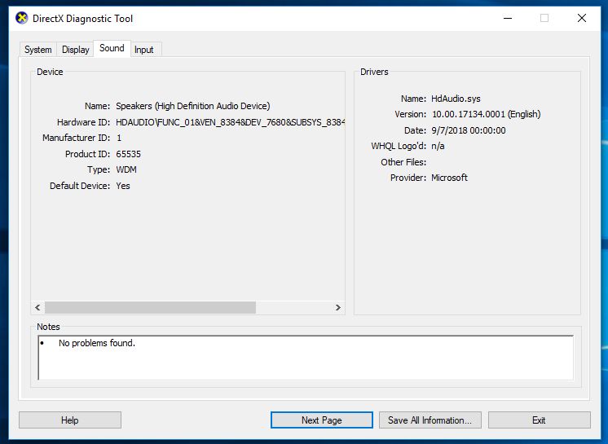Click WHQL Logo'd value n/a
This screenshot has width=608, height=444.
click(x=438, y=146)
